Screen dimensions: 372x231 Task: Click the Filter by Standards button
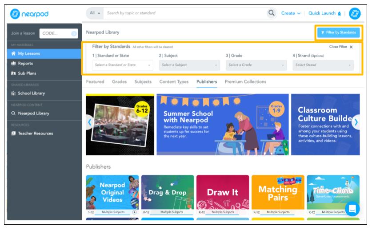point(338,32)
